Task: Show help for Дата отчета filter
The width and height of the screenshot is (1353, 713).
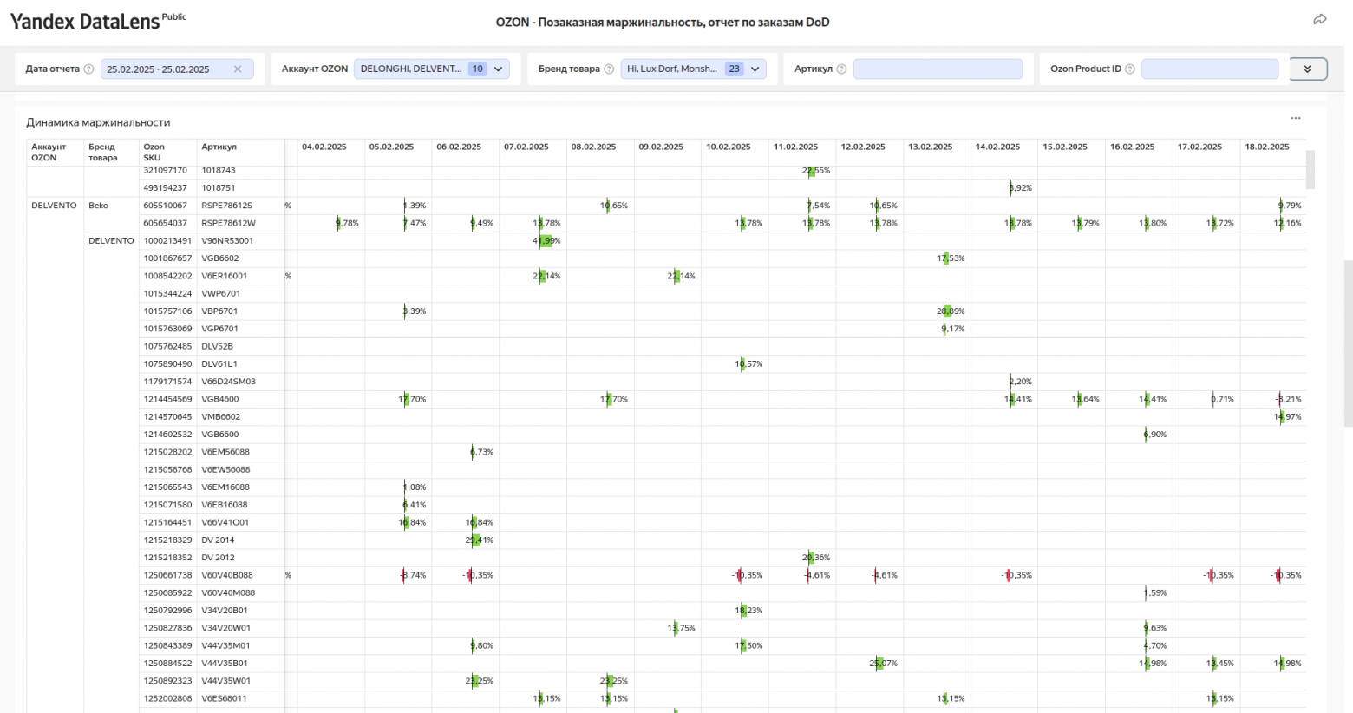Action: [x=88, y=69]
